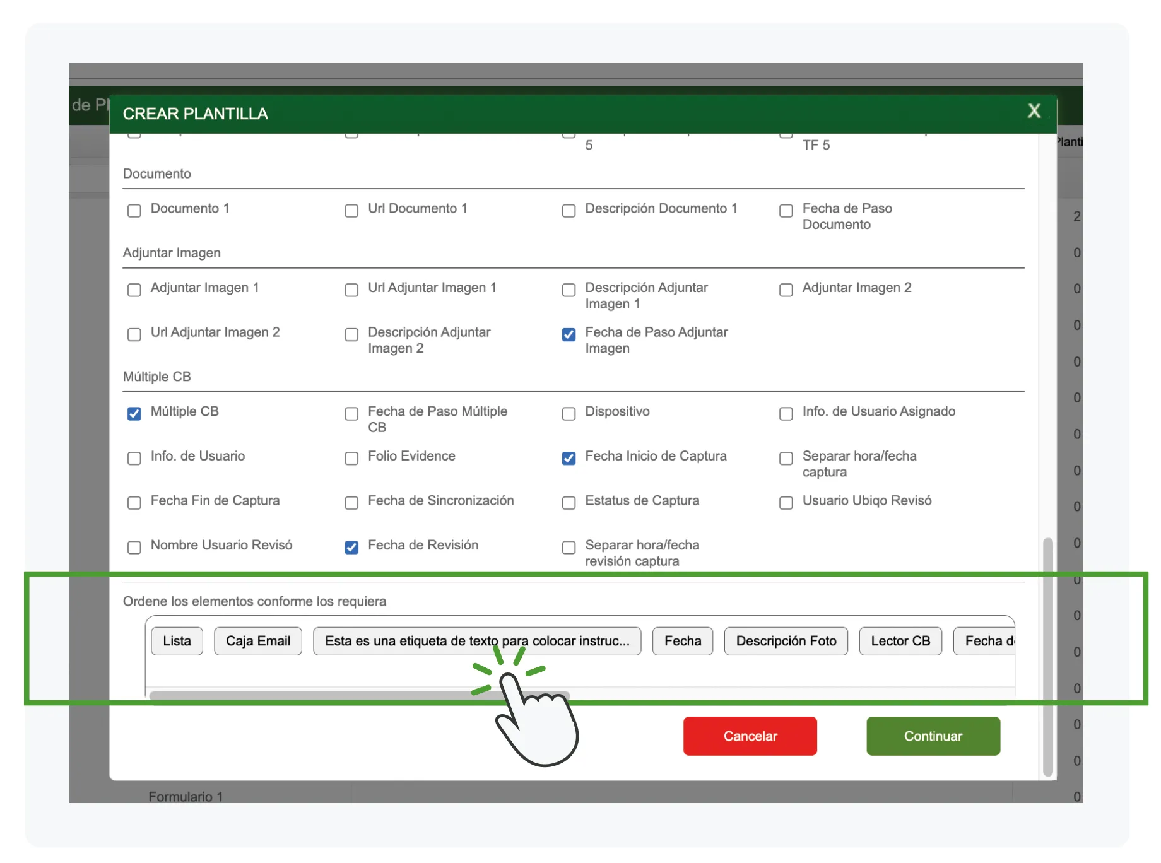Enable Folio Evidence option

351,458
